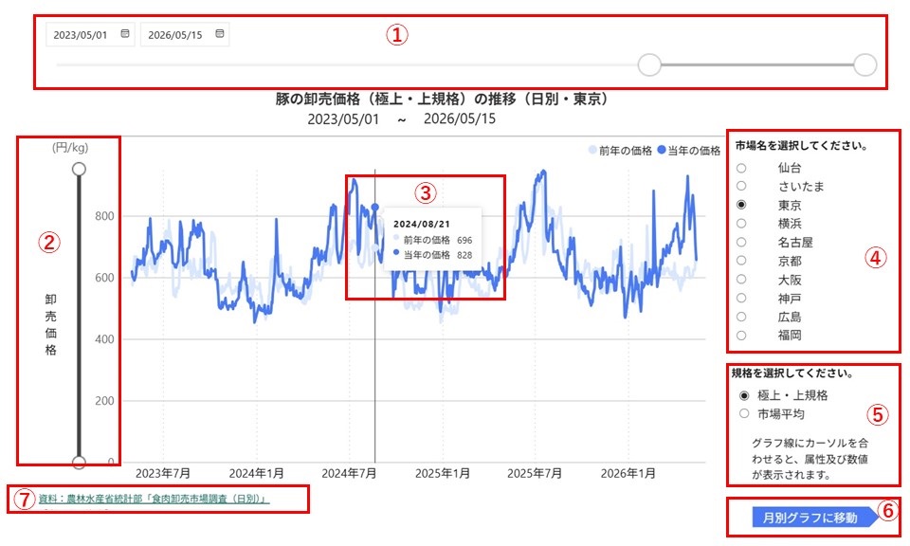Click the 800 y-axis value
This screenshot has width=910, height=546.
104,216
